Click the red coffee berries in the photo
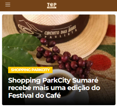Viewport: 117px width, 109px height. point(65,58)
